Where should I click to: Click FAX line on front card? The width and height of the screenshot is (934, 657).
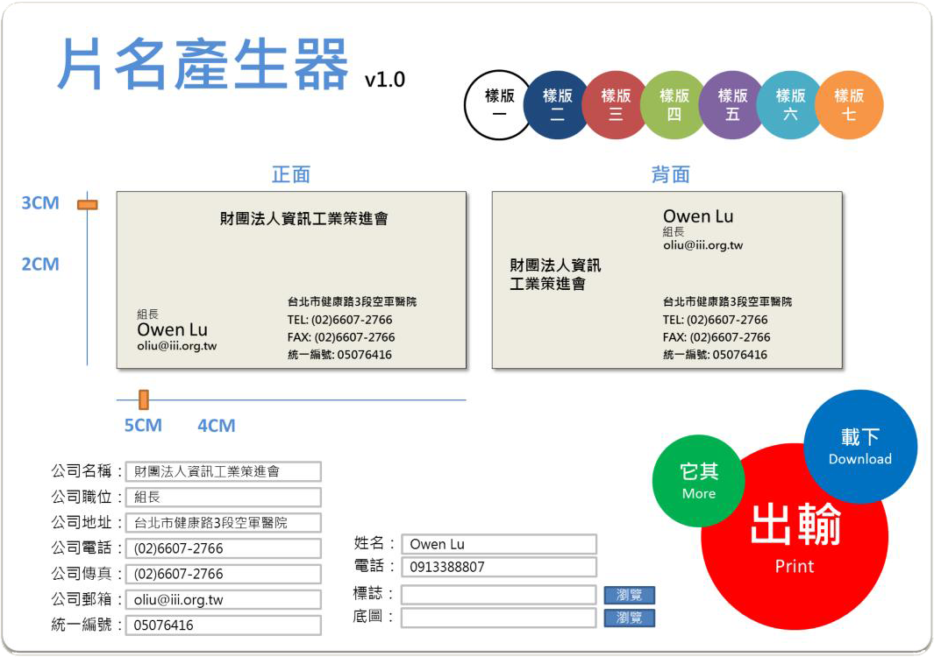pyautogui.click(x=341, y=337)
